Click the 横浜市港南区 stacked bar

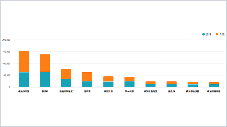tap(150, 84)
